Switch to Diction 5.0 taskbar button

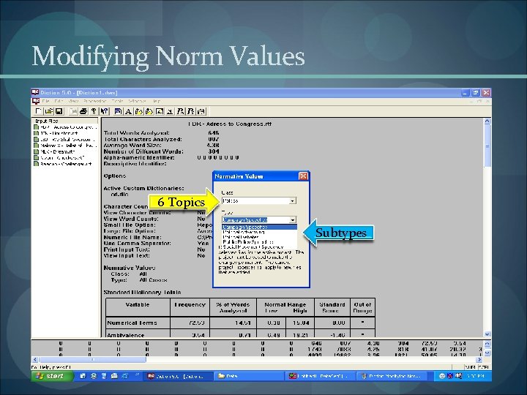pos(179,376)
